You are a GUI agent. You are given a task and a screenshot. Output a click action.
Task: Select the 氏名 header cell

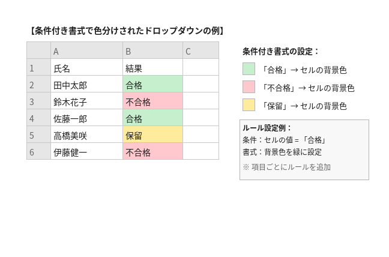tap(86, 67)
